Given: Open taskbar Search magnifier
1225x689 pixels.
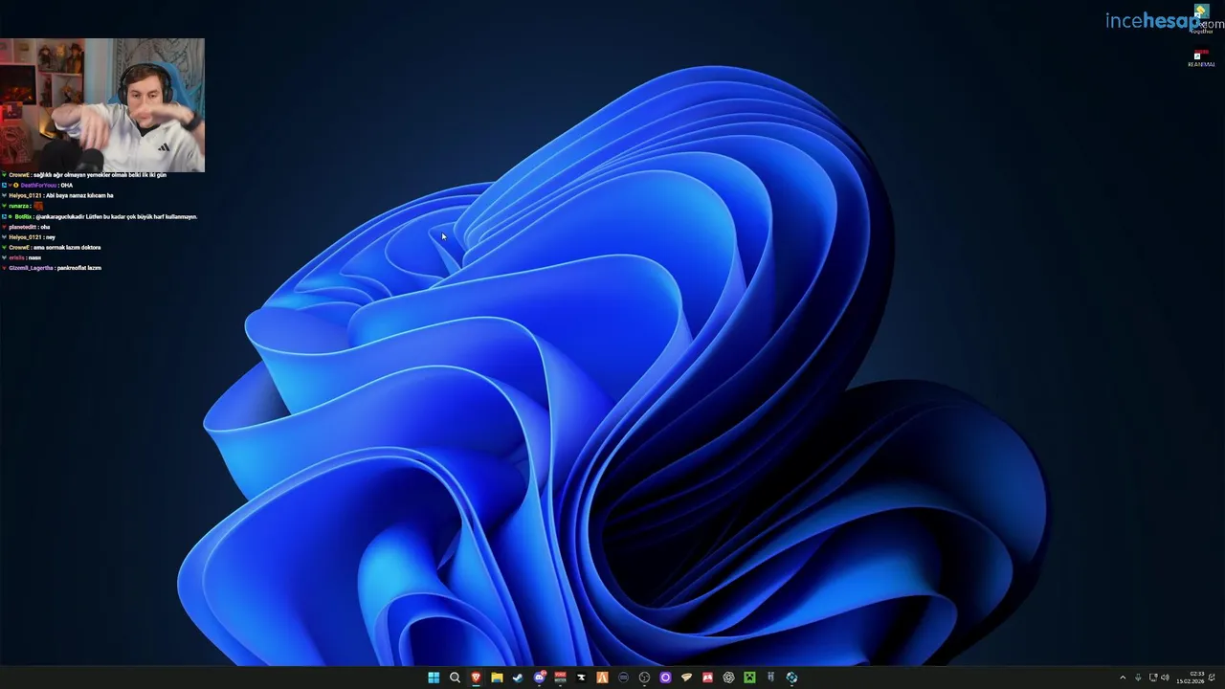Looking at the screenshot, I should point(455,678).
